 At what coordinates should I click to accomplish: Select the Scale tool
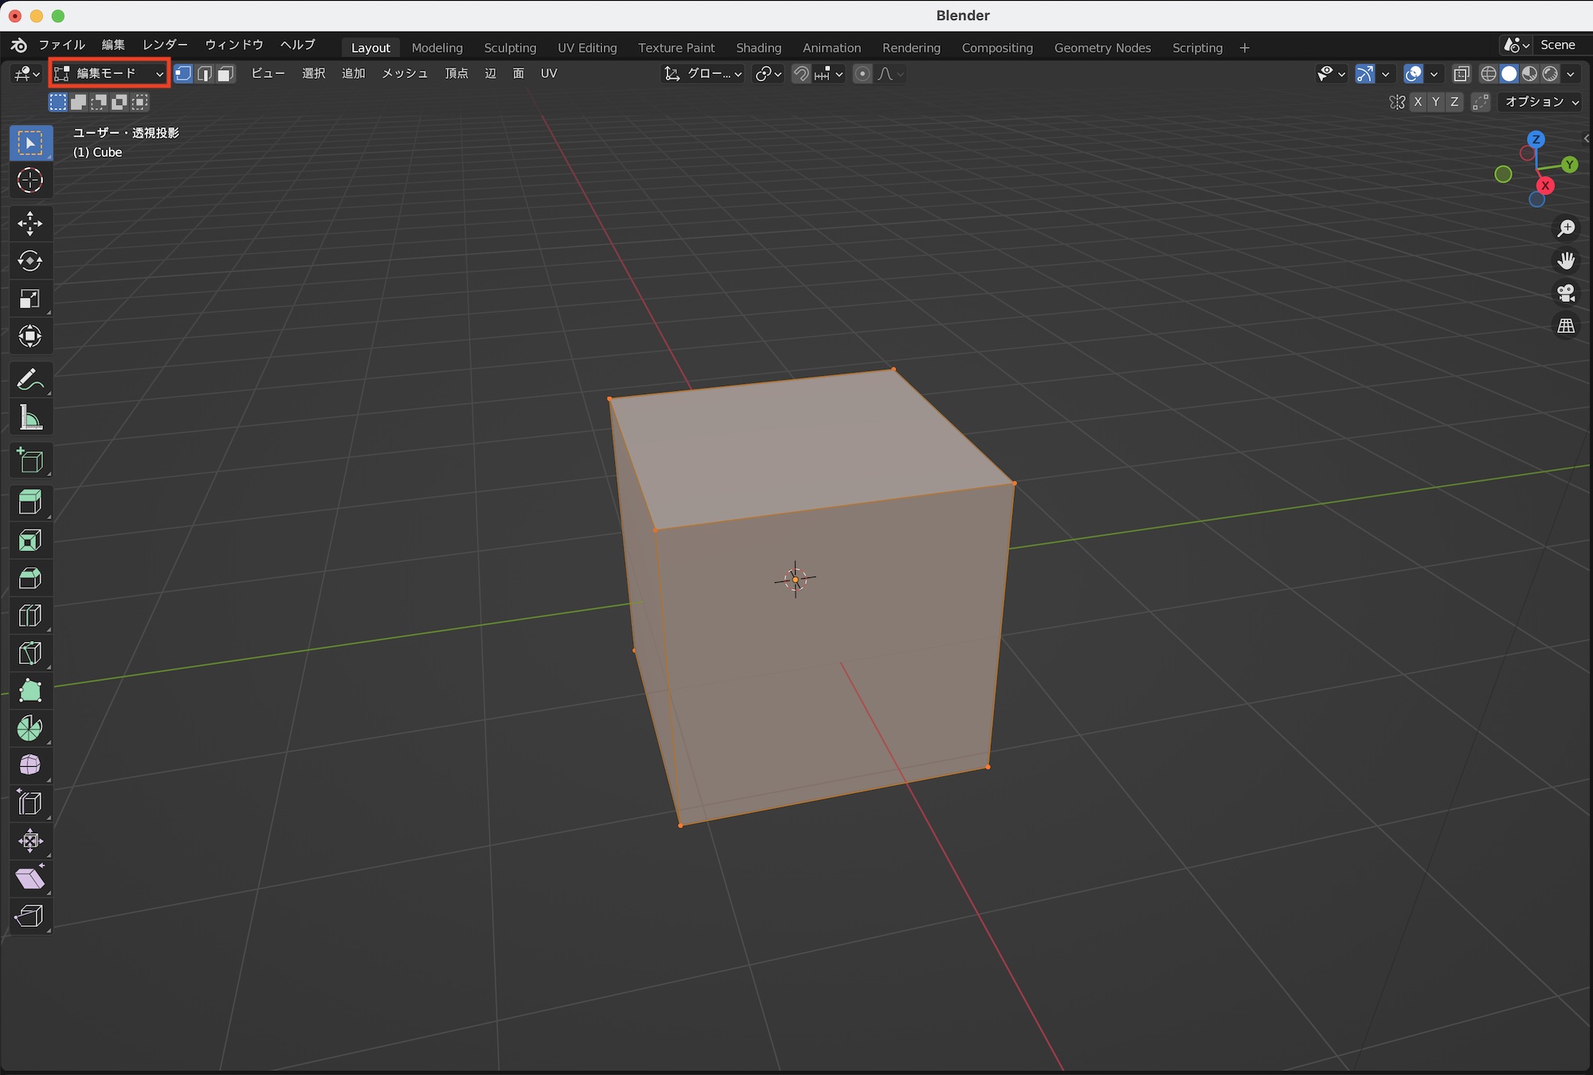coord(30,299)
